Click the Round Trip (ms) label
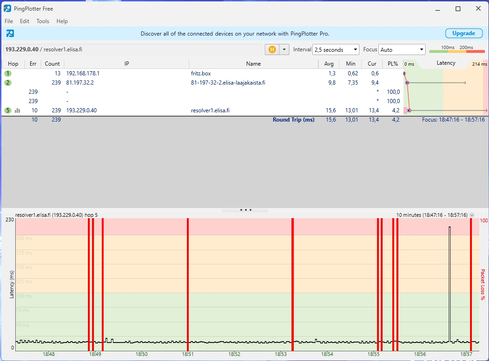Screen dimensions: 489x361 (x=293, y=120)
